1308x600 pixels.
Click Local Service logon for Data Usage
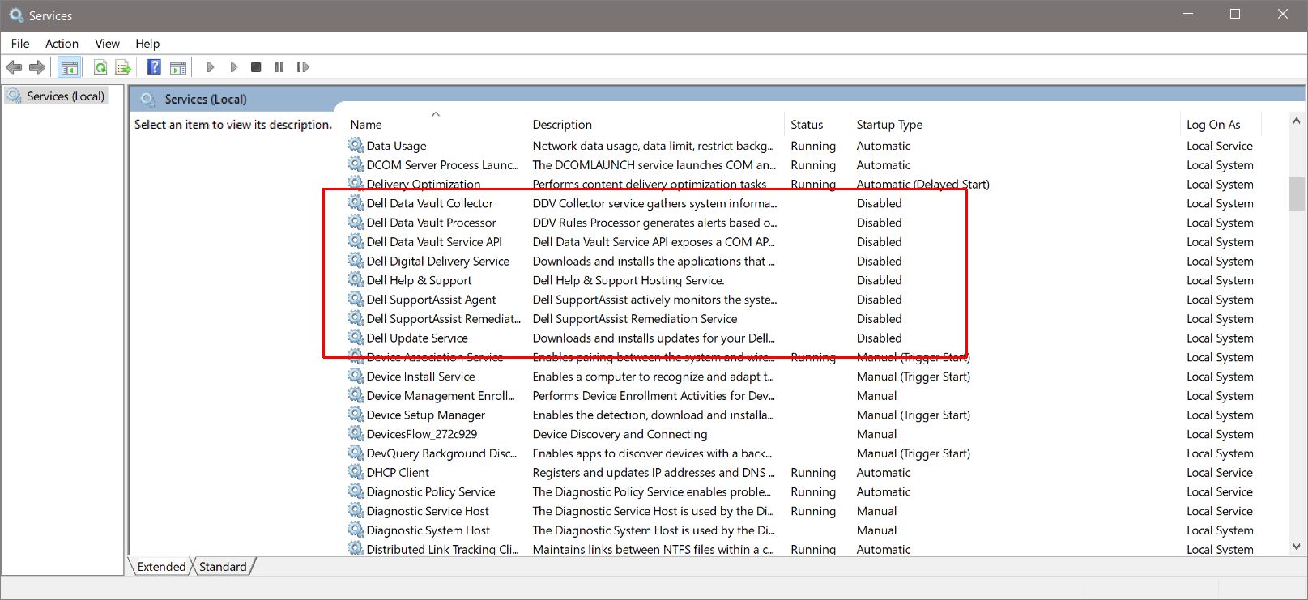coord(1220,146)
